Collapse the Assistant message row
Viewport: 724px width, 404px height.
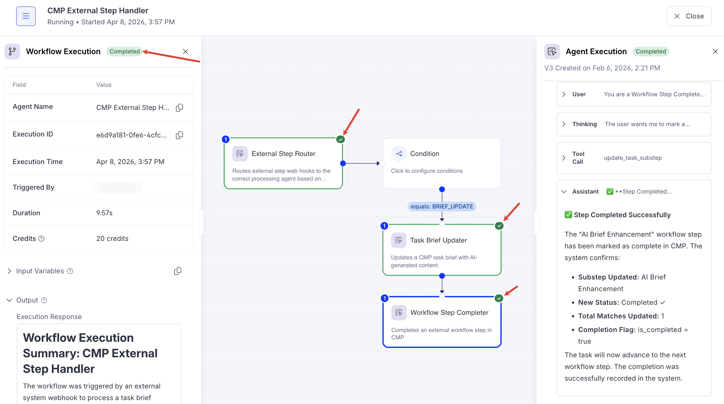tap(564, 192)
